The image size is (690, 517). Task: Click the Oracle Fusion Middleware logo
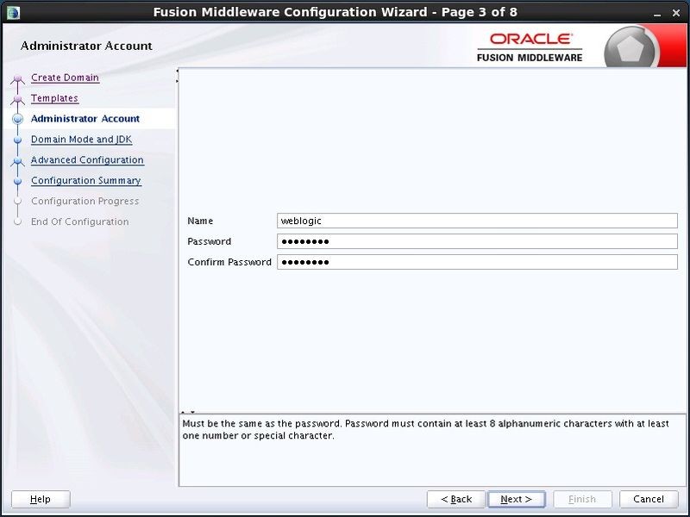coord(530,47)
